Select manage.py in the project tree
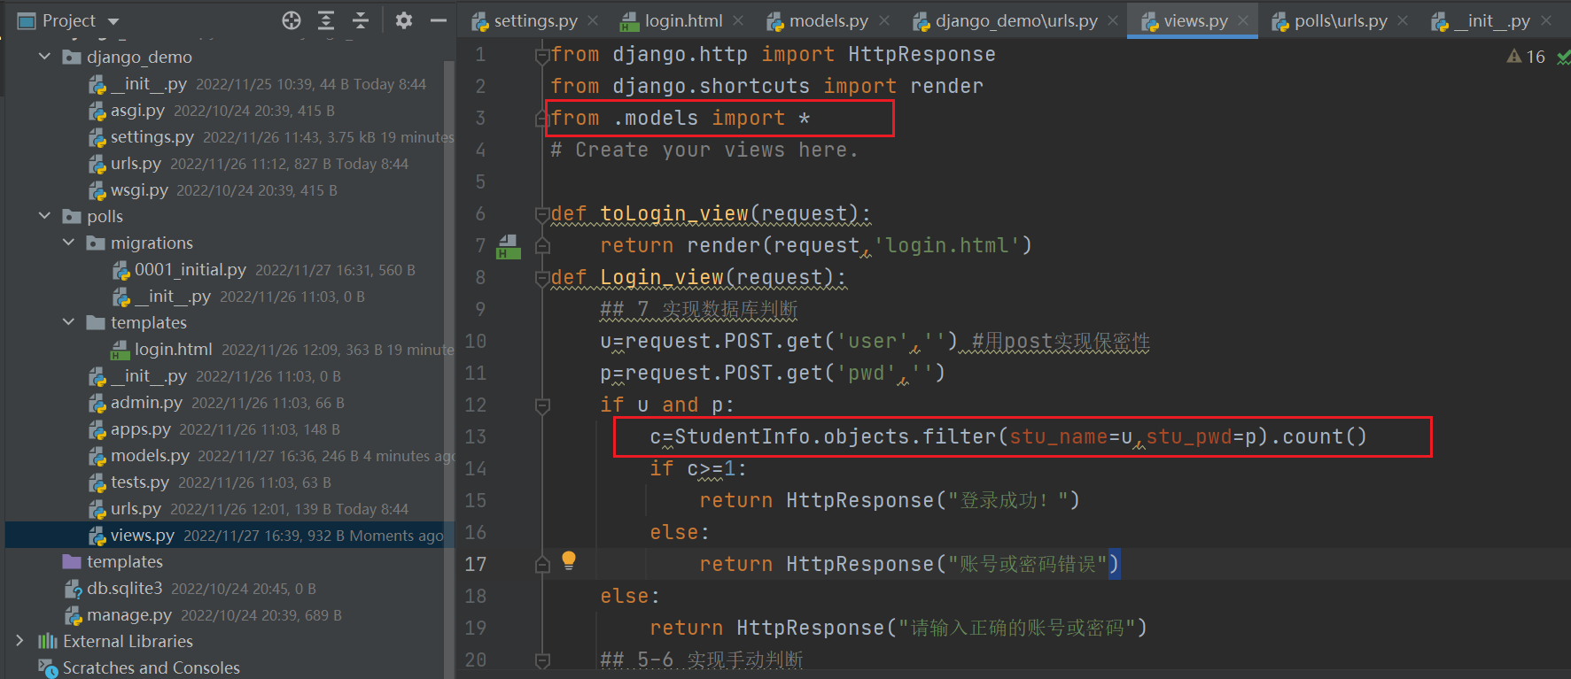The height and width of the screenshot is (679, 1571). [129, 615]
